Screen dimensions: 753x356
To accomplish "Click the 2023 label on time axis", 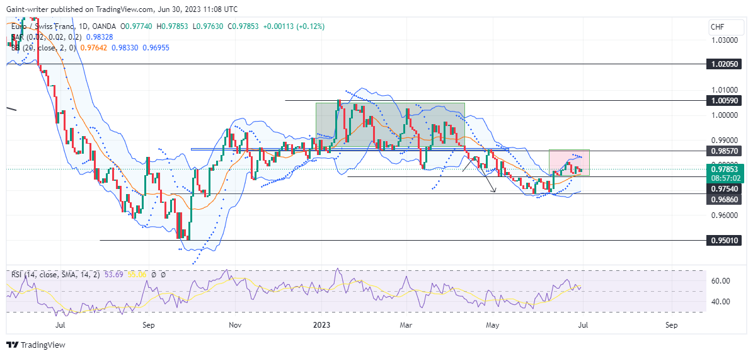I will (321, 325).
